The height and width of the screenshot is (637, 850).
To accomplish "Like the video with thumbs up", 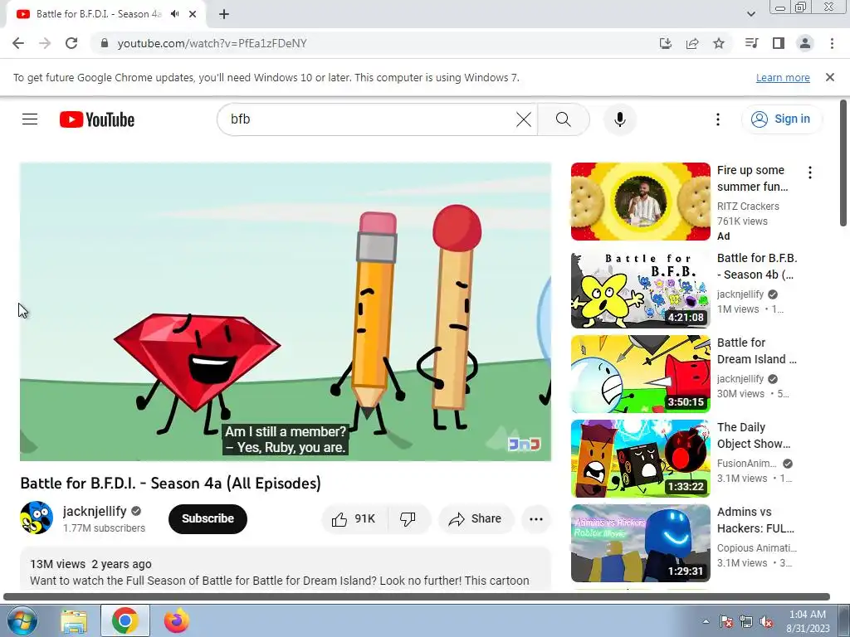I will click(354, 519).
